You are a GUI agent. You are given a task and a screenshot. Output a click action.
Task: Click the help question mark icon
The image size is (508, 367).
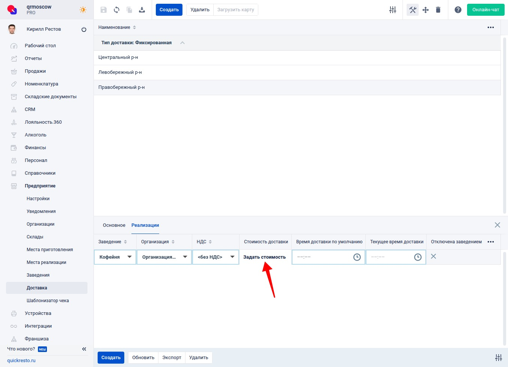point(458,10)
